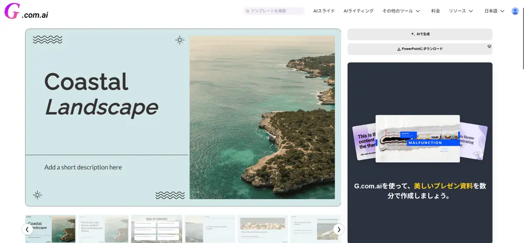Expand the リソース dropdown

click(461, 11)
